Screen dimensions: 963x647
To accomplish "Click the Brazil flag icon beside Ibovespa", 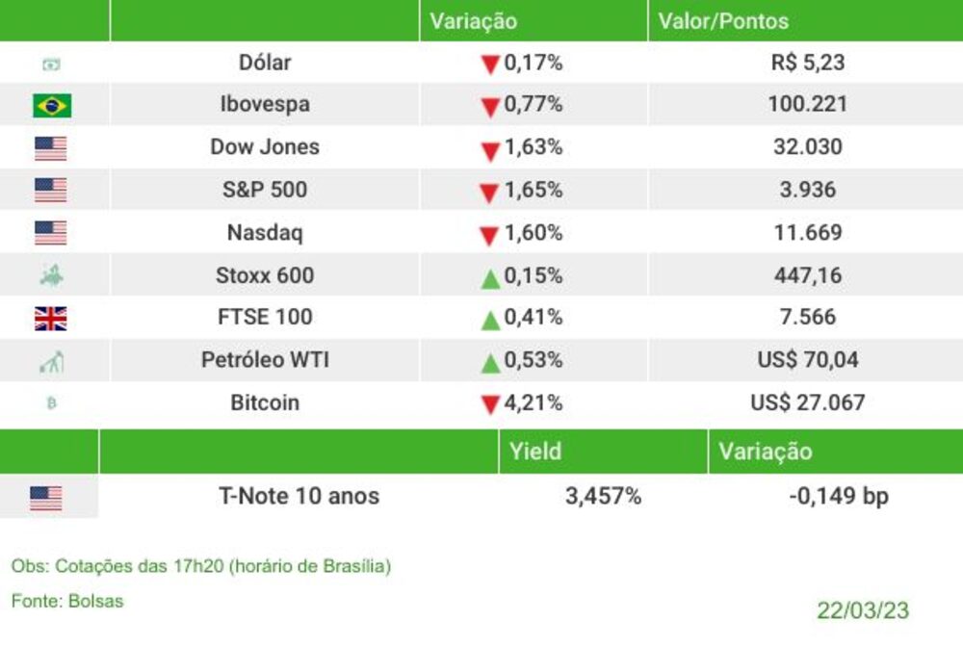I will pos(52,106).
